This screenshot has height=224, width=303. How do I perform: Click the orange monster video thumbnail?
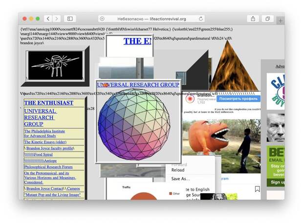(x=221, y=146)
